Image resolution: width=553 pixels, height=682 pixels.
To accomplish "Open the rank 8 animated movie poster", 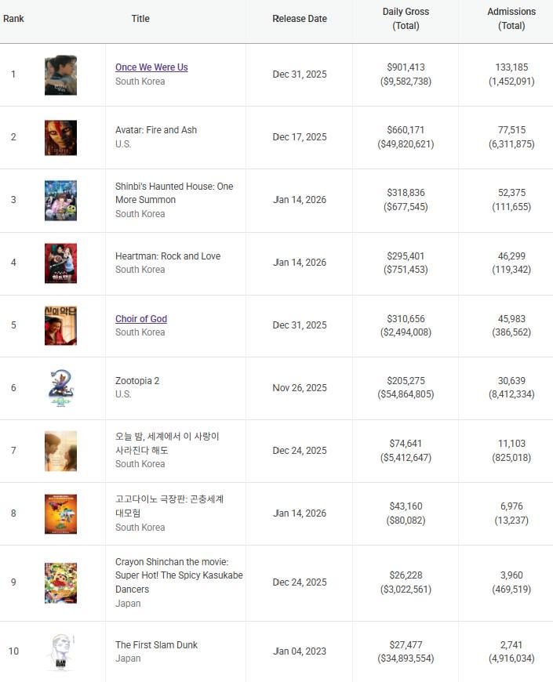I will 60,514.
